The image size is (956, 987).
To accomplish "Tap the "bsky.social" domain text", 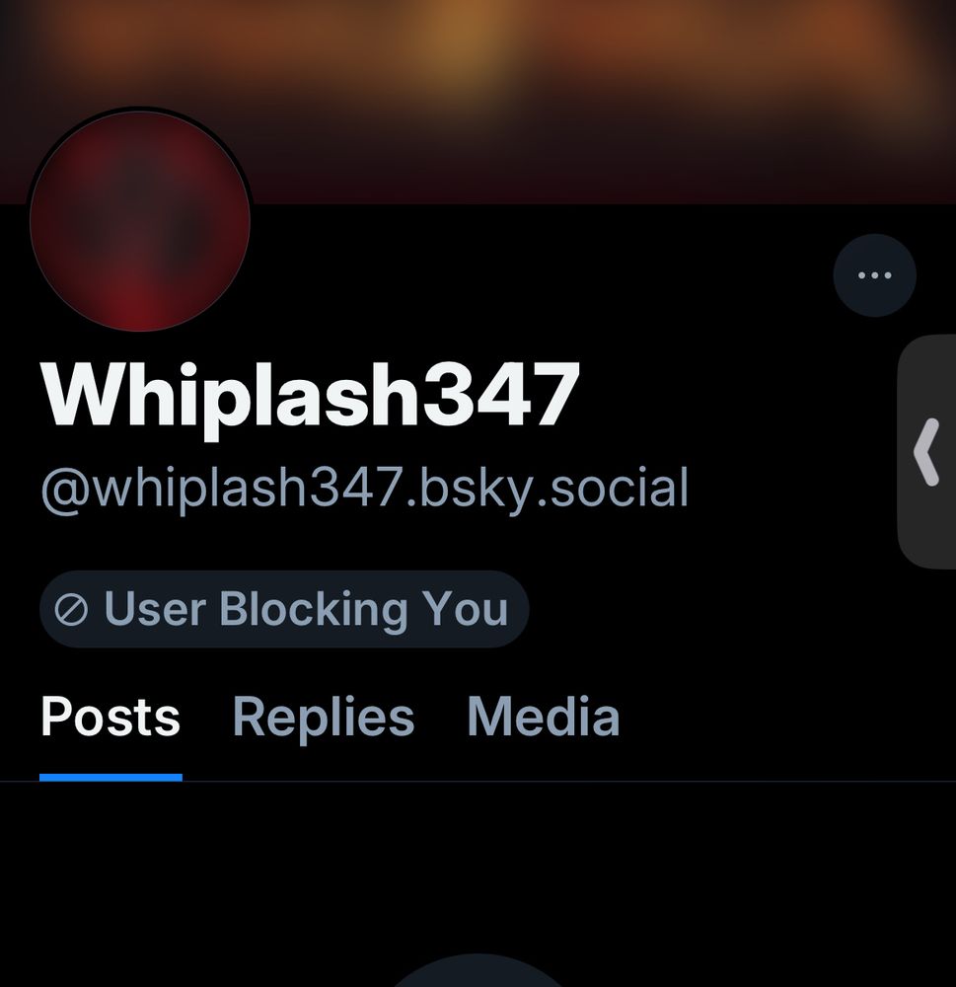I will coord(553,488).
